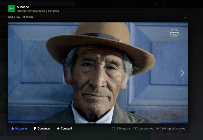Image resolution: width=203 pixels, height=140 pixels.
Task: Play the video of the man in hat
Action: pos(98,73)
